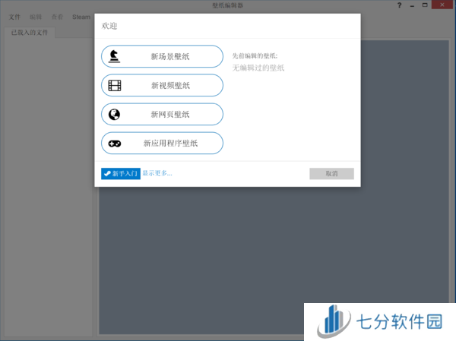
Task: Minimize the wallpaper editor window
Action: [x=414, y=5]
